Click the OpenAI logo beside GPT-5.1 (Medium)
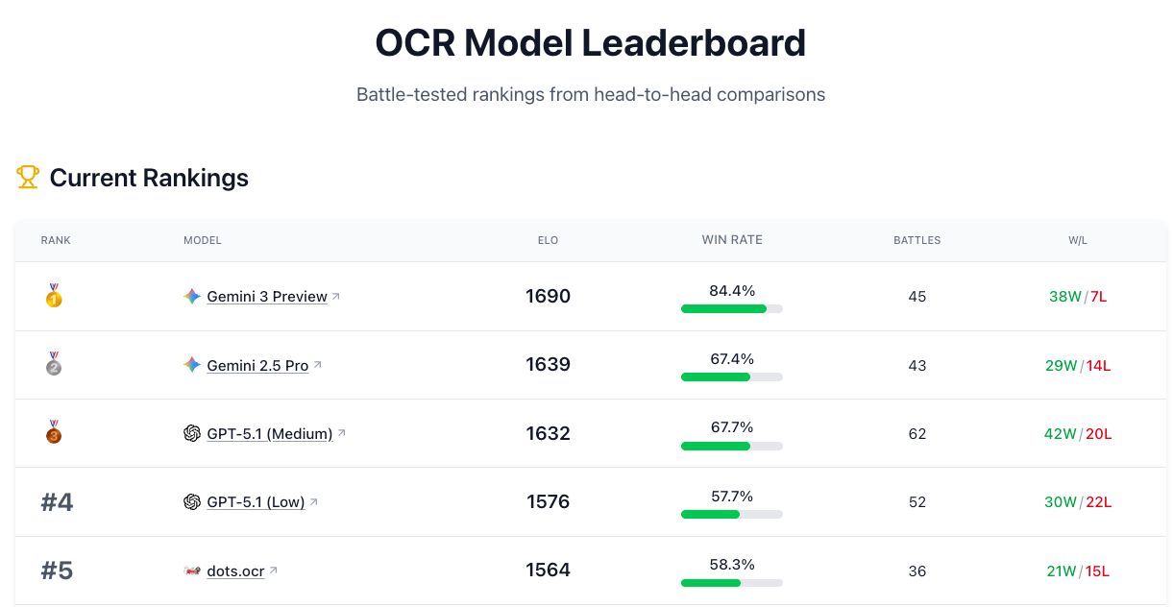The height and width of the screenshot is (607, 1173). click(192, 433)
